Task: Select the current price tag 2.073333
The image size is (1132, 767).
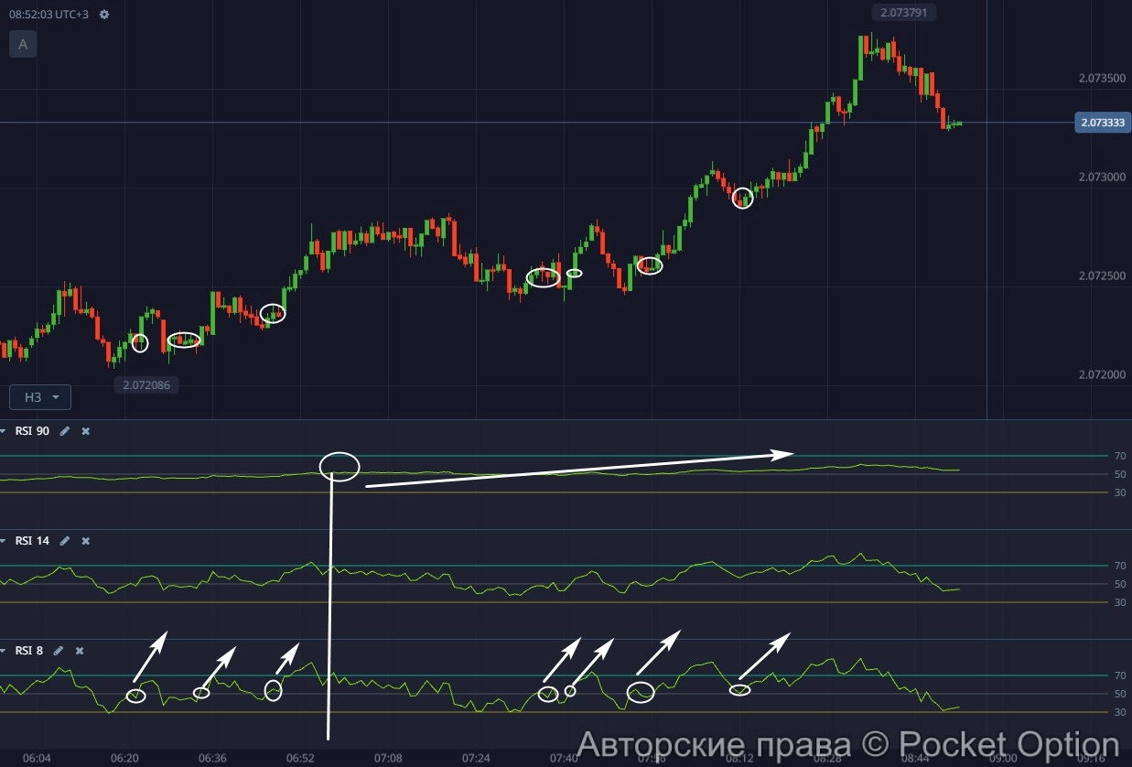Action: [x=1101, y=121]
